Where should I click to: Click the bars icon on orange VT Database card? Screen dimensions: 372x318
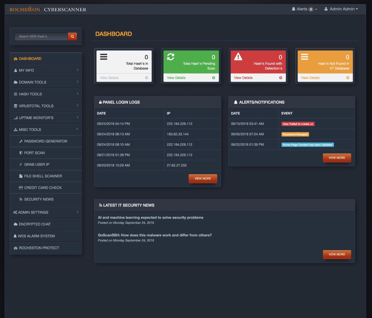tap(305, 57)
